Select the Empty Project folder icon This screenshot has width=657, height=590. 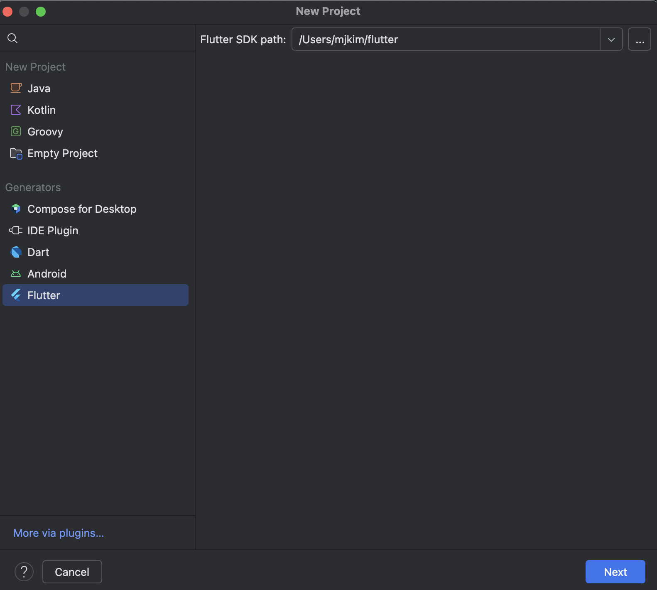point(16,153)
